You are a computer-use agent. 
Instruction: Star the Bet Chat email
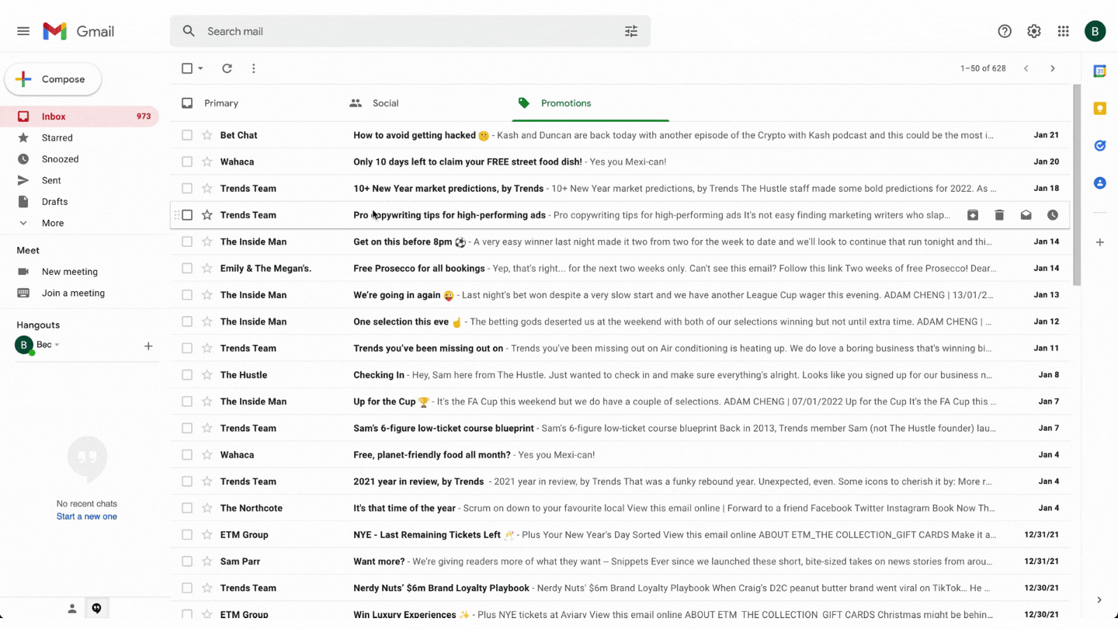(x=207, y=135)
